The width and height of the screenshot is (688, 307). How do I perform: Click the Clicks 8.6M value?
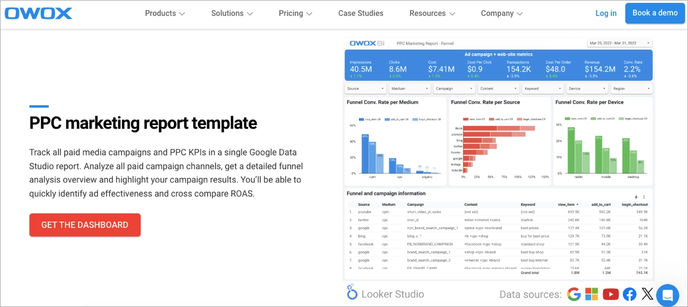(x=398, y=69)
